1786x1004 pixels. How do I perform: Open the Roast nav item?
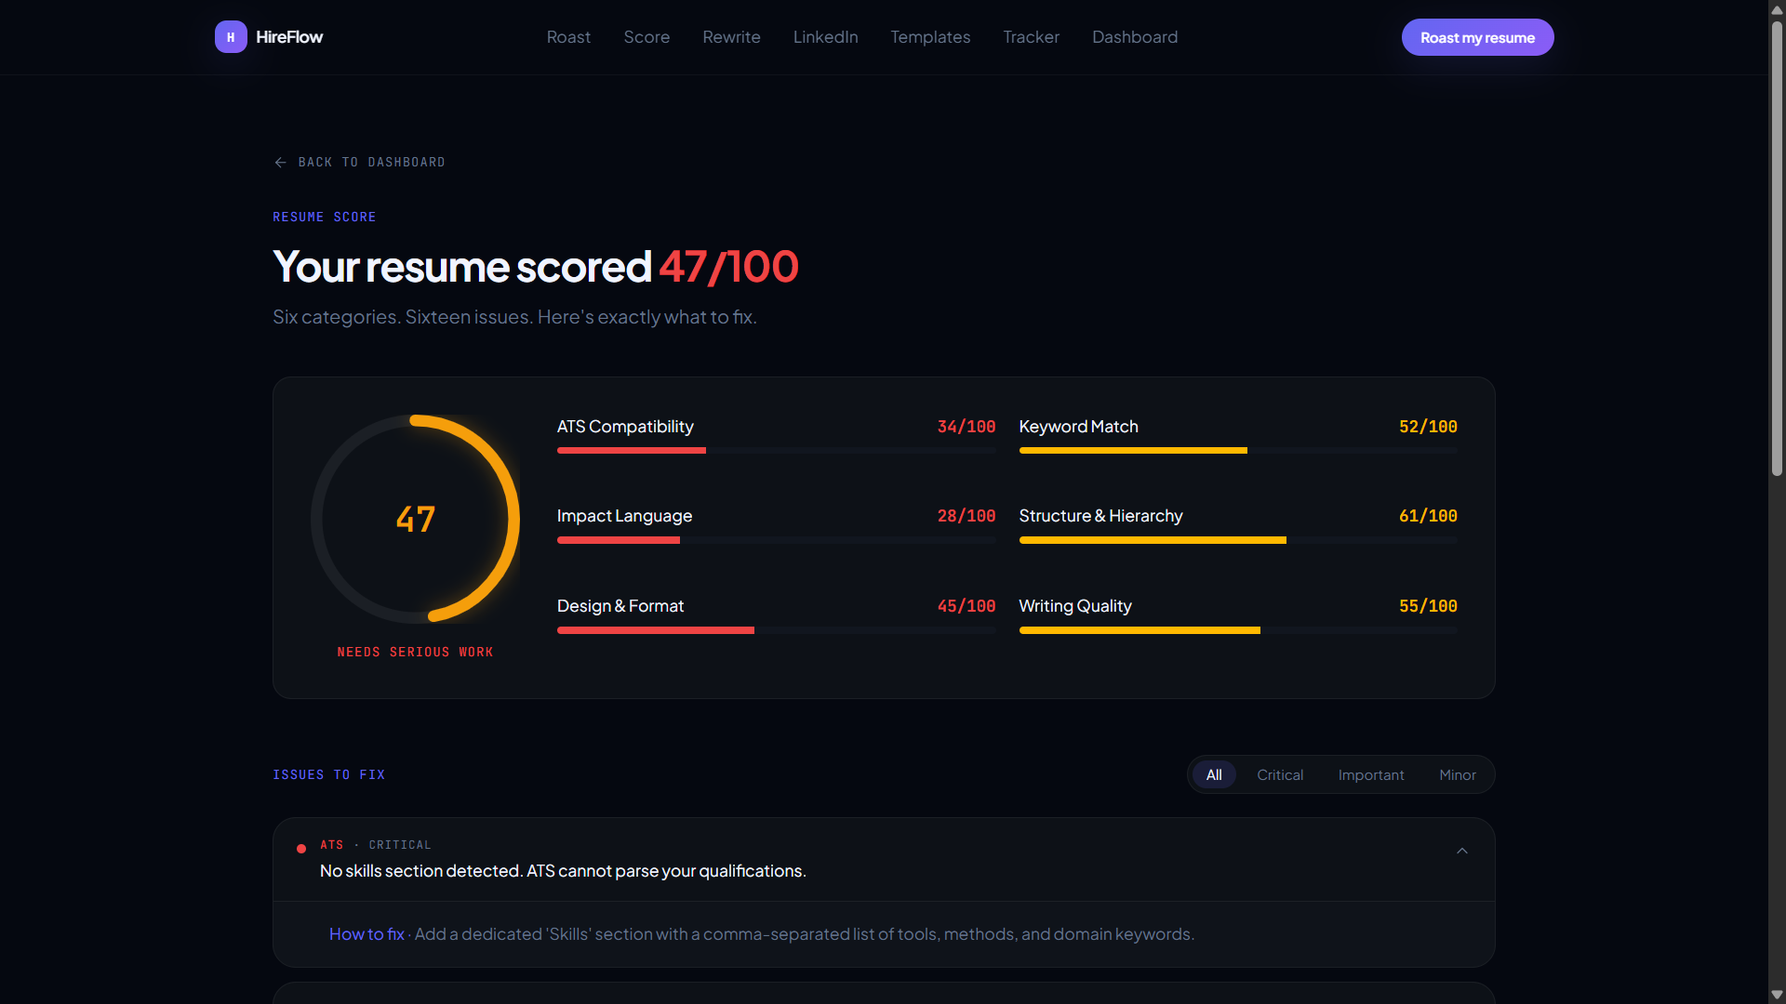[568, 37]
